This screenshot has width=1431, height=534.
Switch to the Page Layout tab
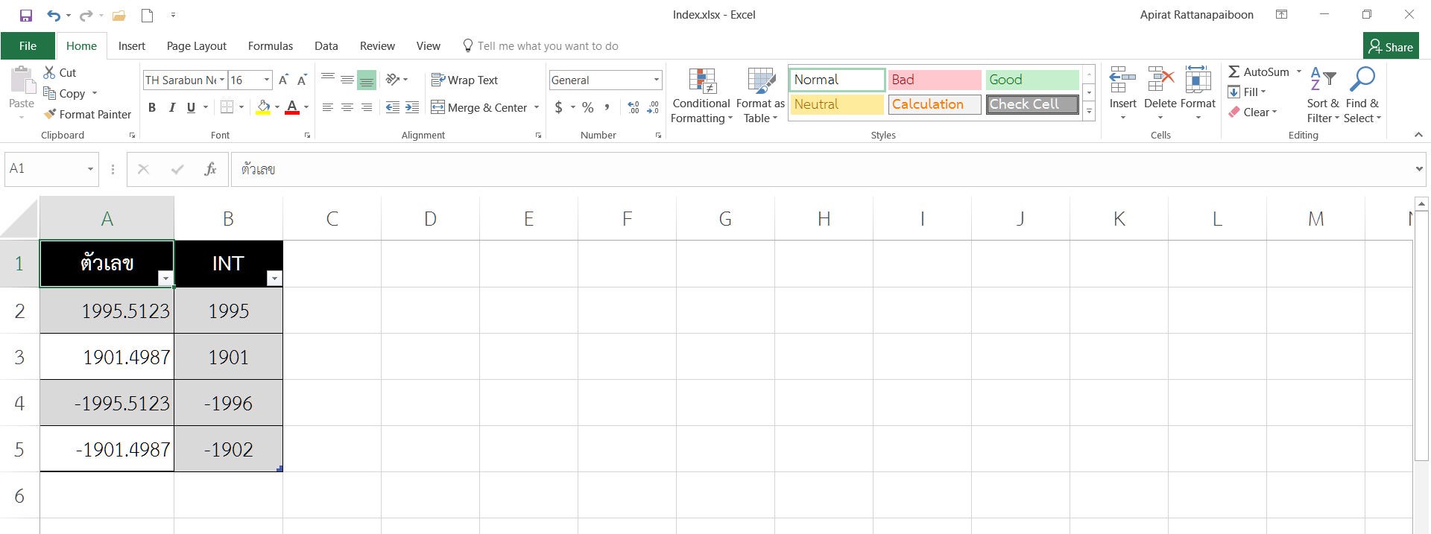click(197, 45)
